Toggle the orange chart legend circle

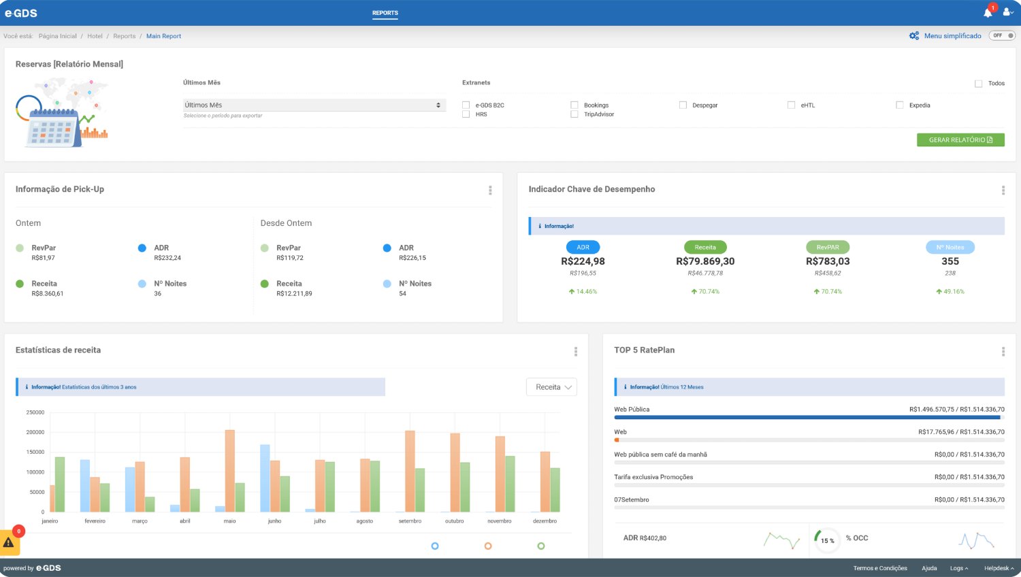[488, 546]
